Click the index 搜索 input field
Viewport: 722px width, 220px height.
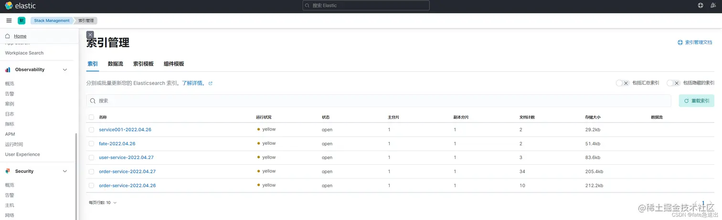pyautogui.click(x=379, y=101)
